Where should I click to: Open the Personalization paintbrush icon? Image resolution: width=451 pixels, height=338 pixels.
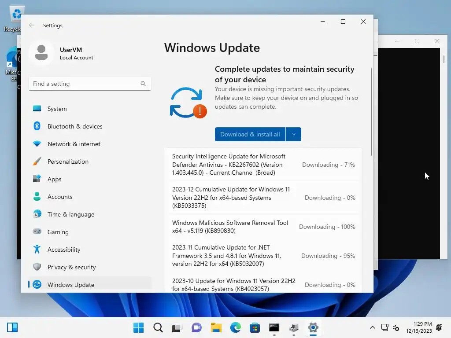click(x=37, y=161)
